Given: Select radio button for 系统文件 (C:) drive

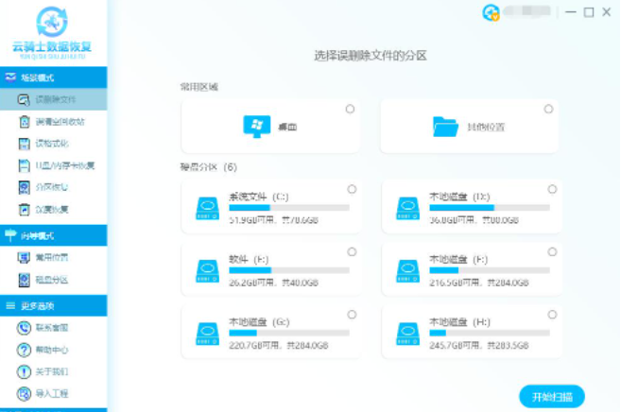Looking at the screenshot, I should point(352,189).
